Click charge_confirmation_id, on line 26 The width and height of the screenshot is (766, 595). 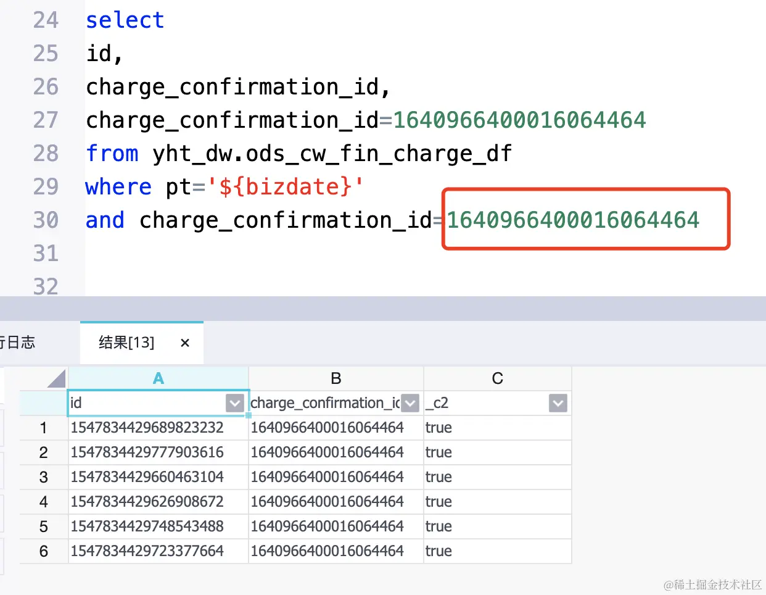tap(238, 87)
